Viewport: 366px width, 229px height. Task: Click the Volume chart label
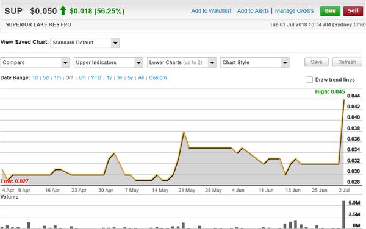[x=9, y=197]
